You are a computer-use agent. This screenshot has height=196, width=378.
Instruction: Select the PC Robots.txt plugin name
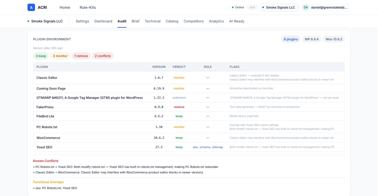coord(47,127)
